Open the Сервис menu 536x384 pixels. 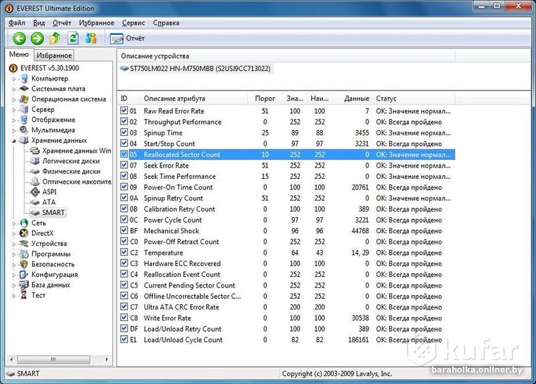[133, 23]
